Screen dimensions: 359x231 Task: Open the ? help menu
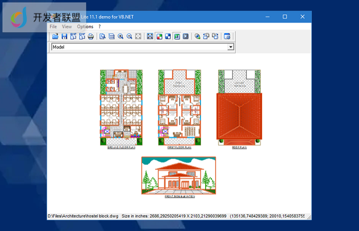(x=99, y=26)
